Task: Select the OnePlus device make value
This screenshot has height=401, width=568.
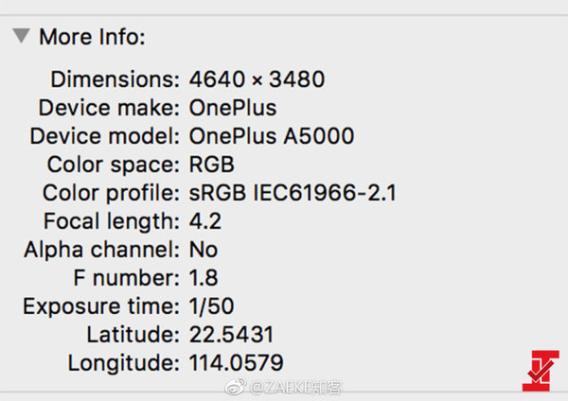Action: 233,108
